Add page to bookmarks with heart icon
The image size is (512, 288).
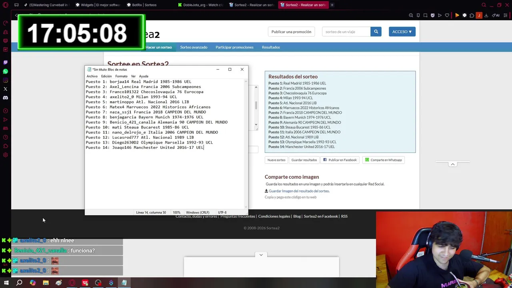(447, 15)
